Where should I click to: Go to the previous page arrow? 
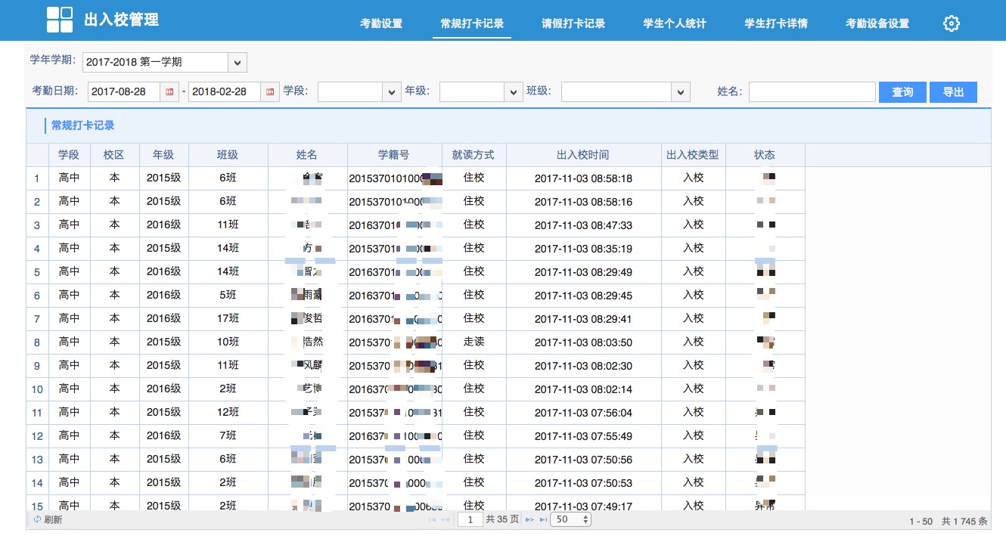tap(446, 520)
